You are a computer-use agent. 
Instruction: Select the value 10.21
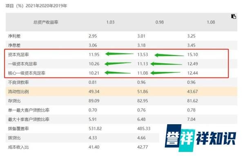[94, 73]
